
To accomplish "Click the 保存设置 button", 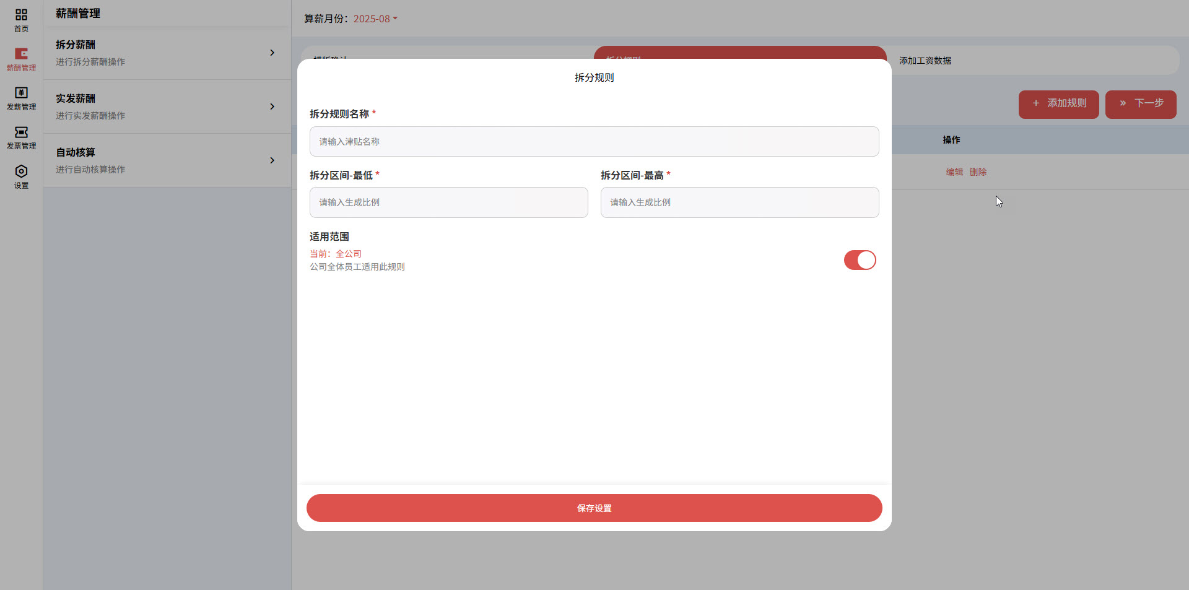I will point(594,508).
